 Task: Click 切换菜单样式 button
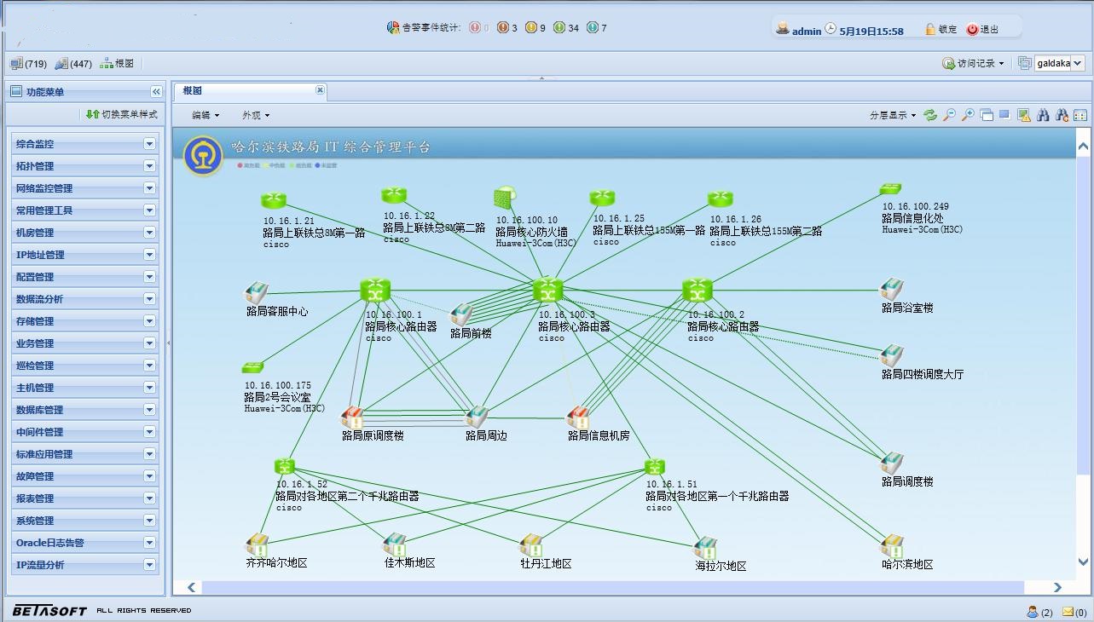pyautogui.click(x=122, y=114)
